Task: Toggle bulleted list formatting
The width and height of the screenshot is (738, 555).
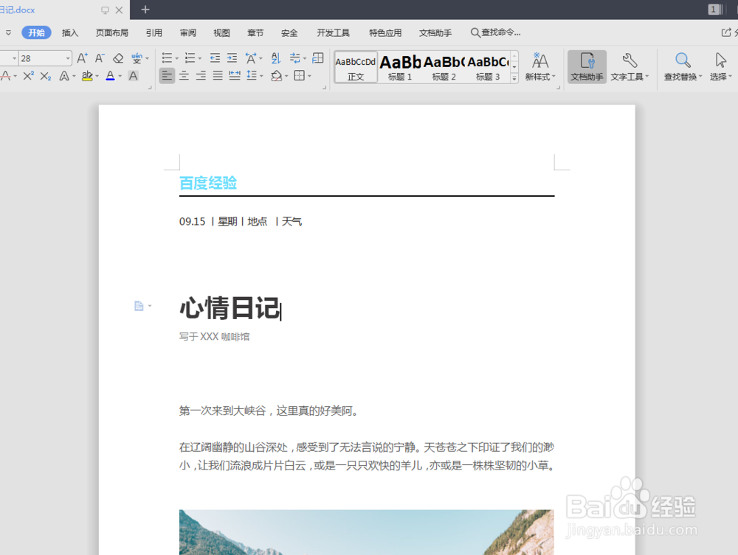Action: [168, 57]
